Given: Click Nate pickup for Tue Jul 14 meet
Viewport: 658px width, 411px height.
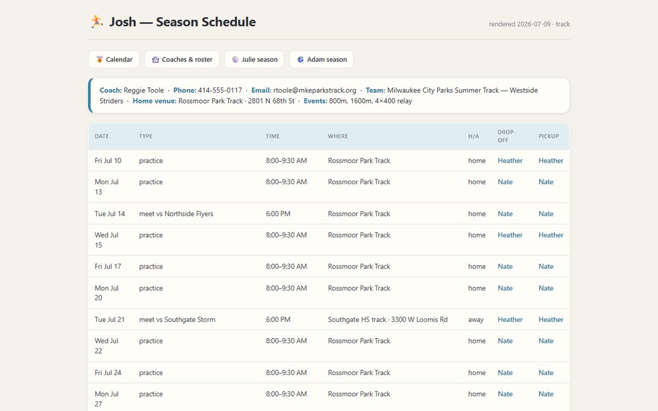Looking at the screenshot, I should 546,214.
